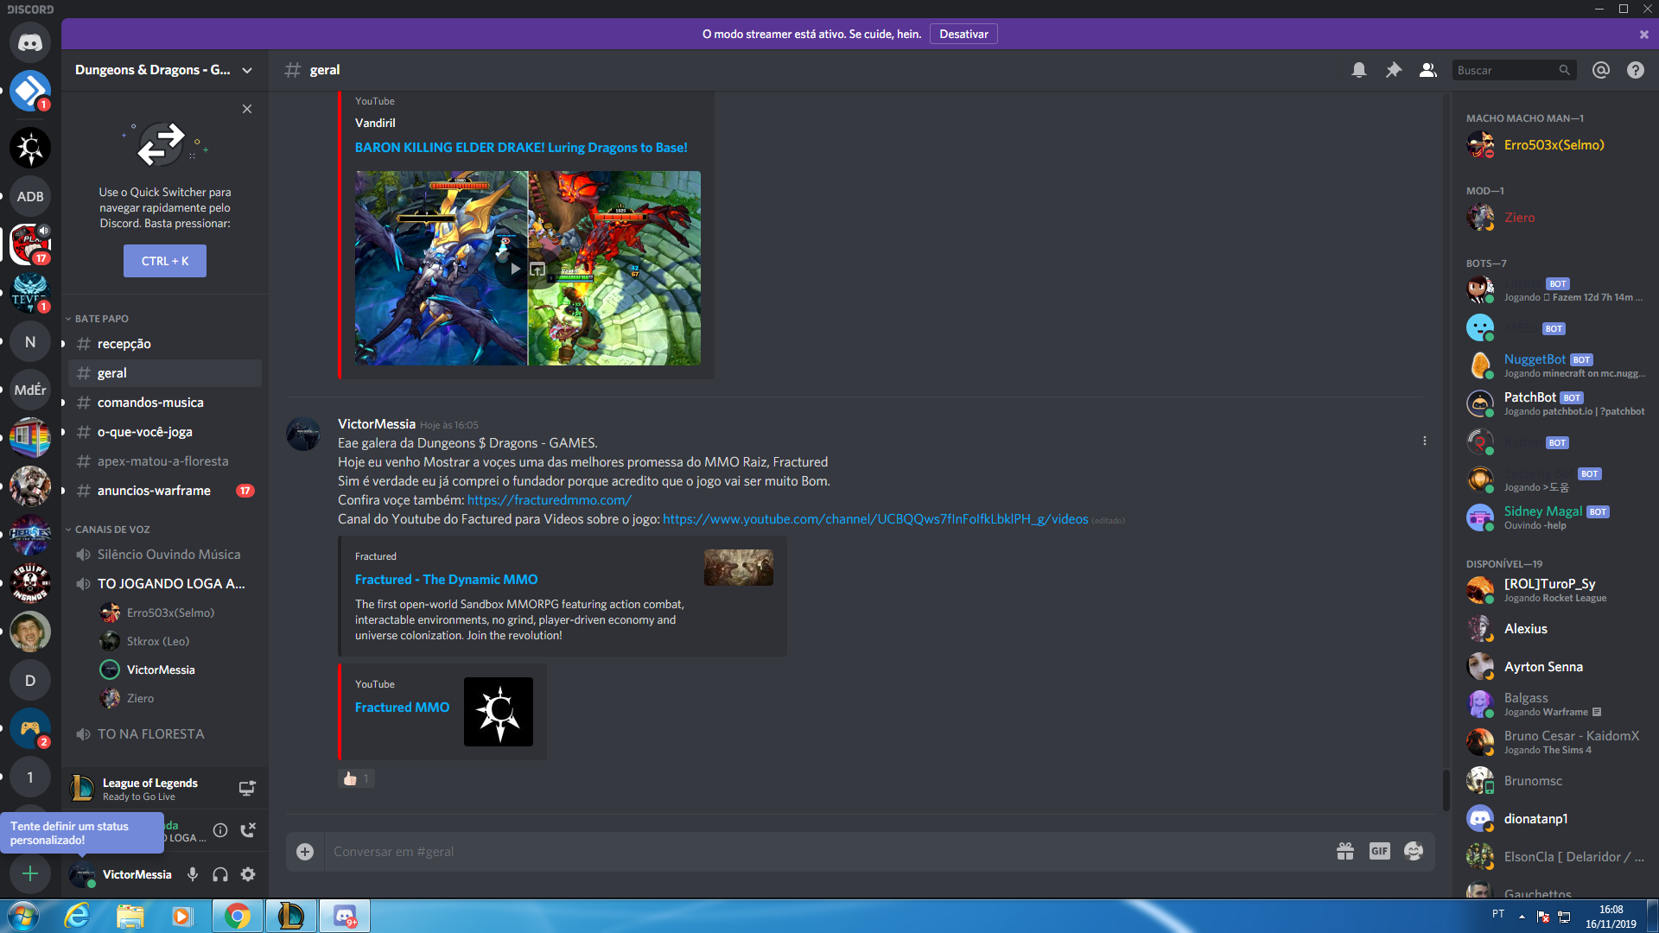1659x933 pixels.
Task: Open the MdÉr server icon
Action: 30,390
